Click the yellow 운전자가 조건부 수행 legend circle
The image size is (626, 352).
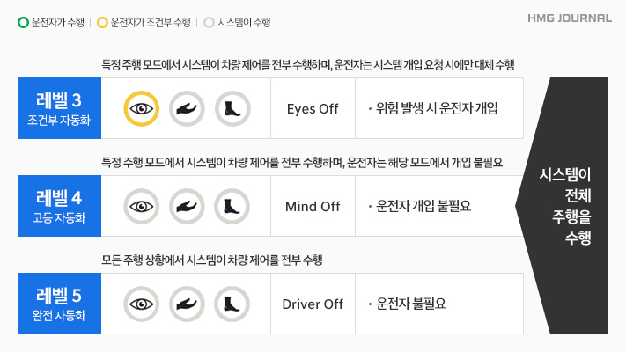(x=103, y=22)
